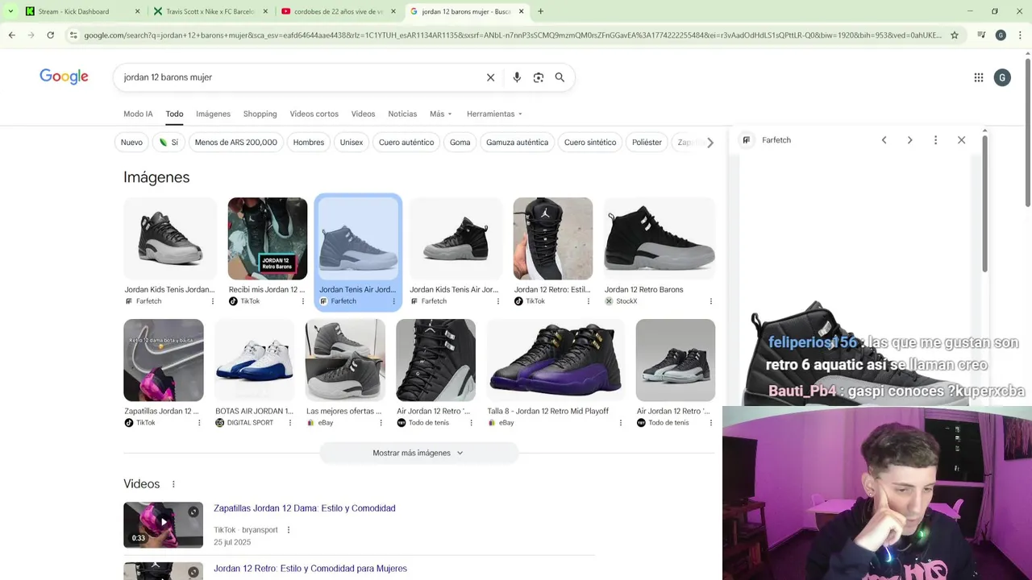The width and height of the screenshot is (1032, 580).
Task: Open the Google account avatar menu
Action: coord(1002,77)
